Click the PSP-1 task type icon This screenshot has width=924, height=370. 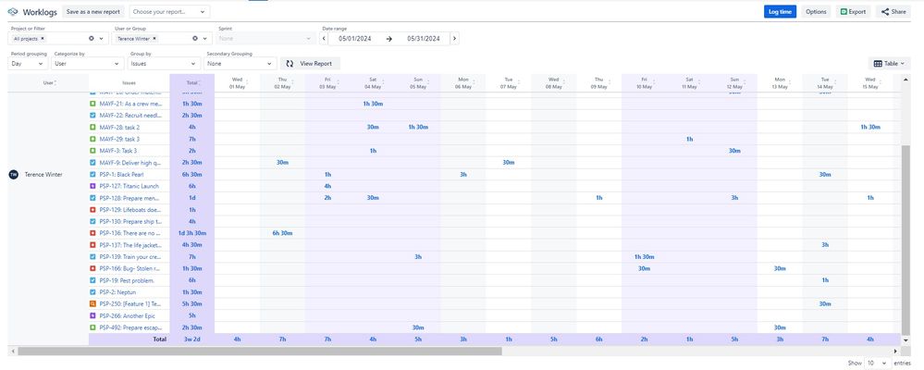click(92, 175)
